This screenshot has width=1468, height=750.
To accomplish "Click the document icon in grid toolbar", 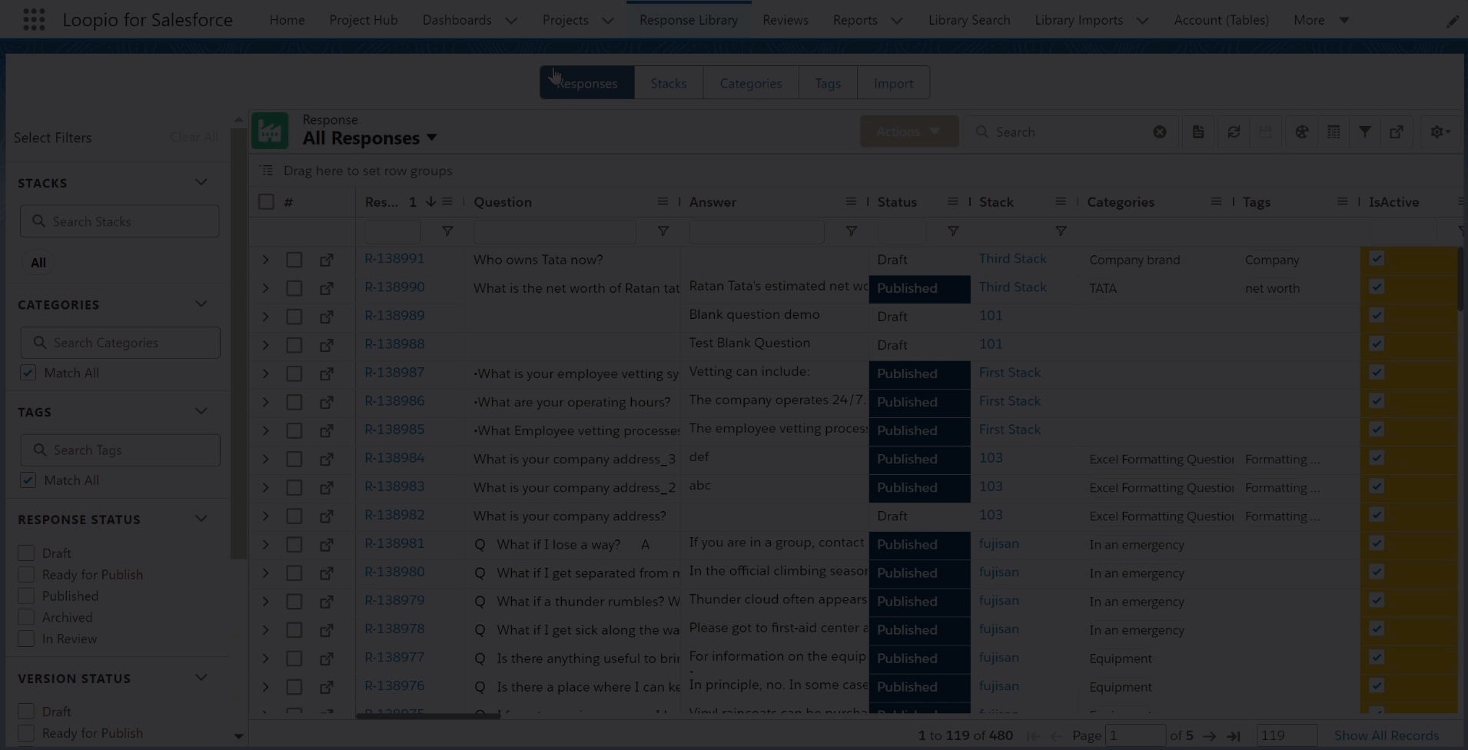I will click(x=1198, y=132).
